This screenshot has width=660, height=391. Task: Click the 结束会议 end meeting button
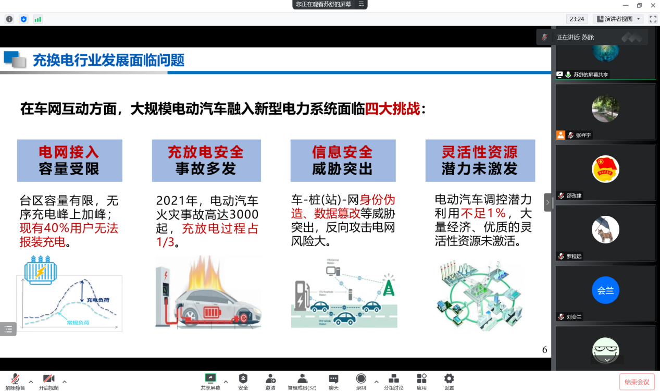pos(637,382)
